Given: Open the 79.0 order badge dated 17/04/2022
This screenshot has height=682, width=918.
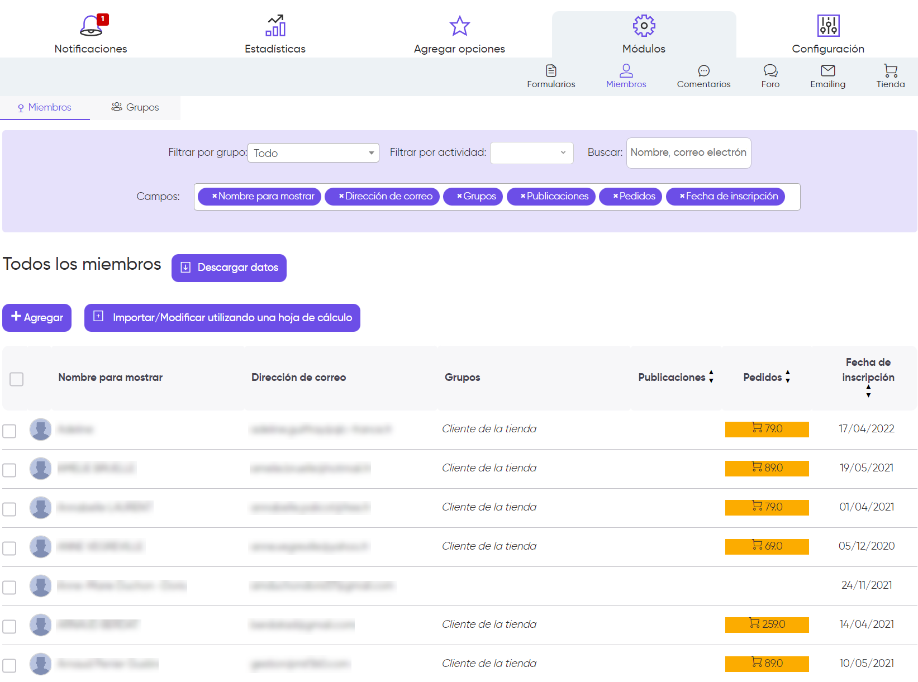Looking at the screenshot, I should point(767,429).
